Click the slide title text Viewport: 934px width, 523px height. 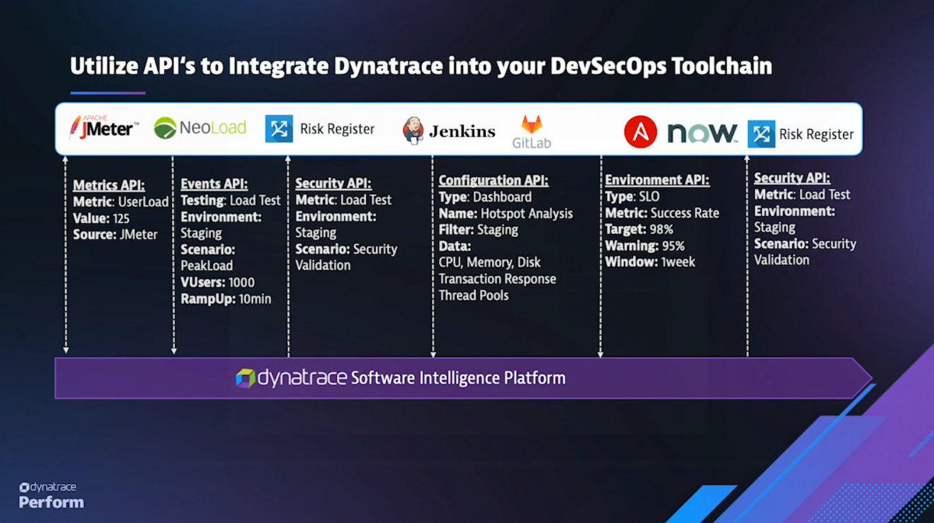[x=421, y=66]
